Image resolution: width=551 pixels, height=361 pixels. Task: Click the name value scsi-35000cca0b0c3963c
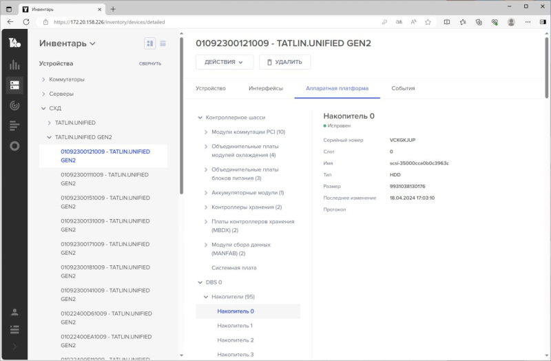pos(419,163)
